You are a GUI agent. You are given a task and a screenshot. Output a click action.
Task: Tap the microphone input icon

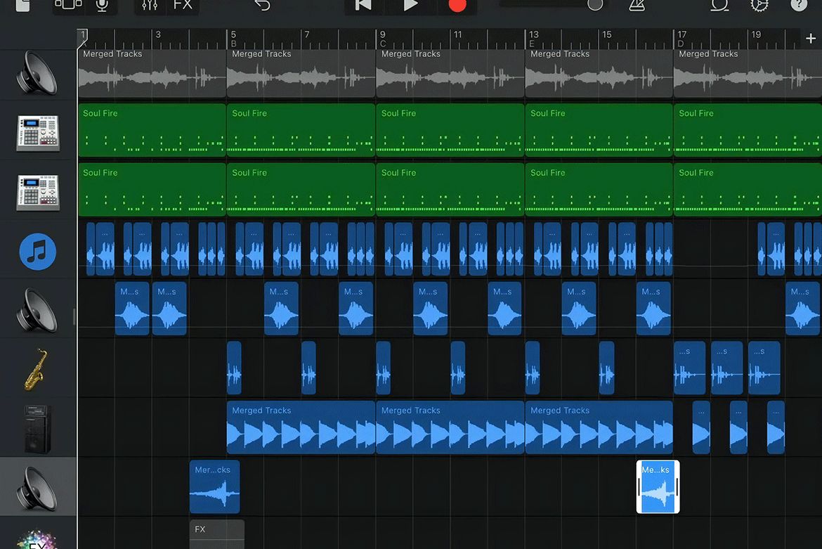[102, 5]
